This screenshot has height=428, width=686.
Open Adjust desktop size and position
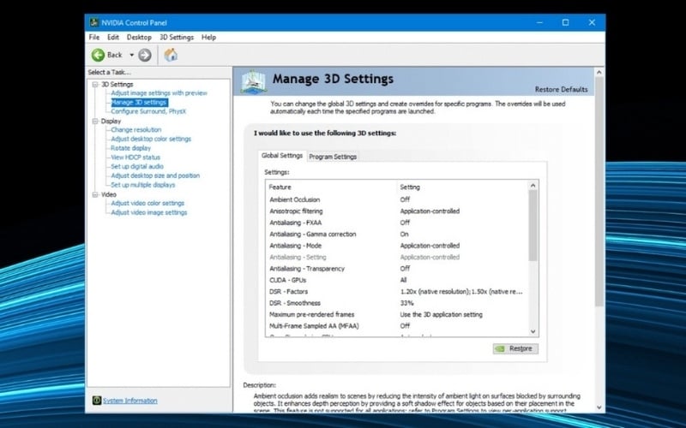[155, 175]
